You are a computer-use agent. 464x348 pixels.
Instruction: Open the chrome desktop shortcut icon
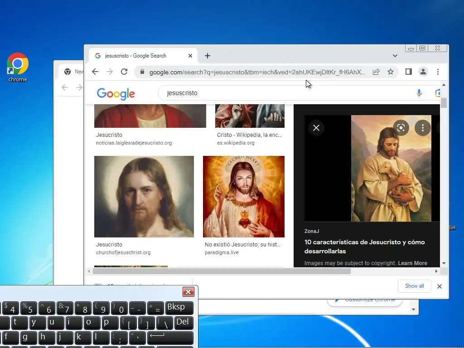pos(18,67)
